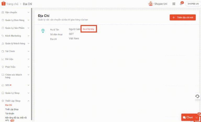Viewport: 201px width, 122px height.
Task: Expand the Tài Chính chevron
Action: pyautogui.click(x=29, y=51)
